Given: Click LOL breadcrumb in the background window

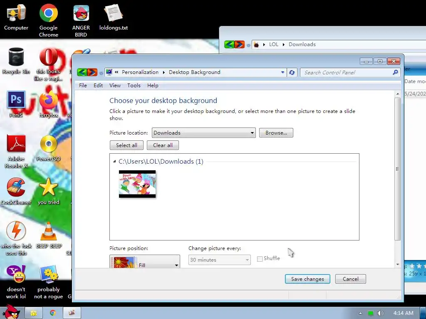Looking at the screenshot, I should pos(274,44).
